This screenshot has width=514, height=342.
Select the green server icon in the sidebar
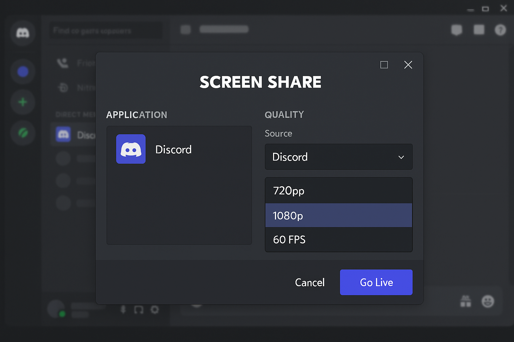23,133
